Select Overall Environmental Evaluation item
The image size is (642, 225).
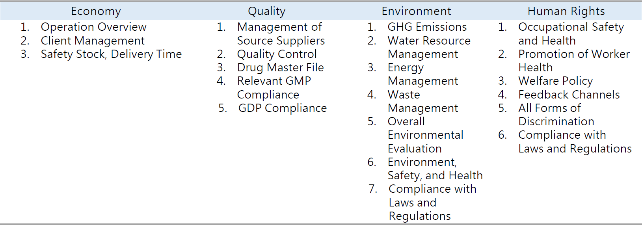(x=425, y=135)
